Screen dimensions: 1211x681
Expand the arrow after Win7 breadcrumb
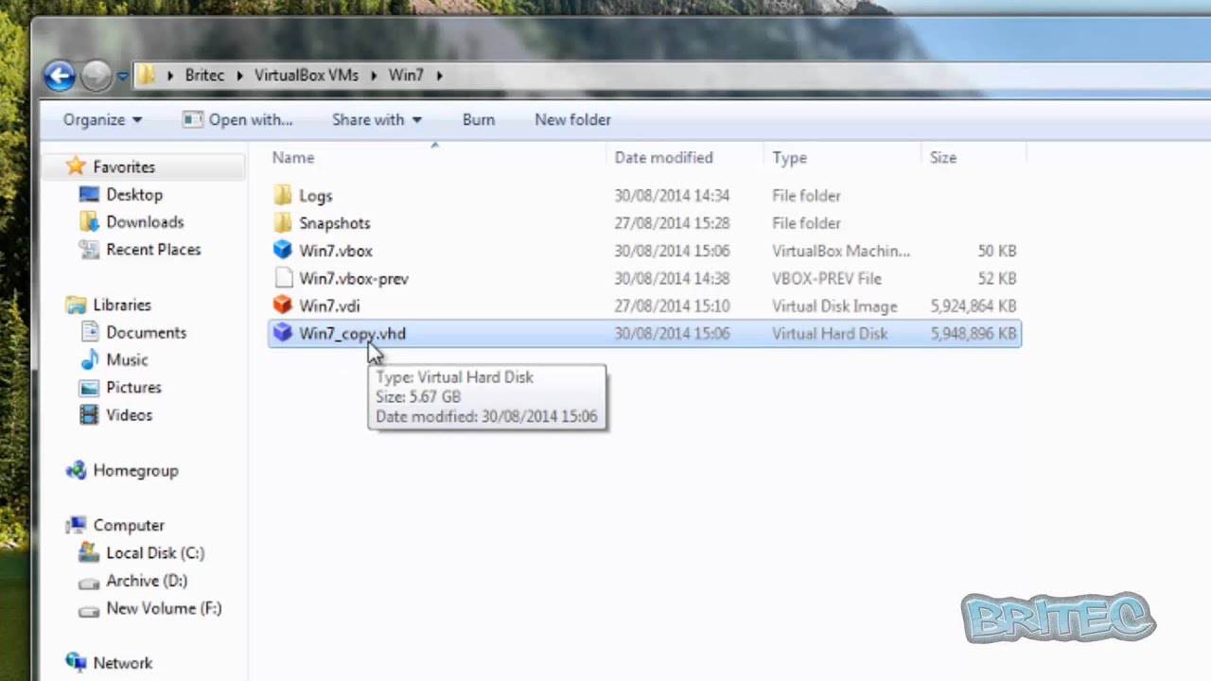pyautogui.click(x=439, y=76)
